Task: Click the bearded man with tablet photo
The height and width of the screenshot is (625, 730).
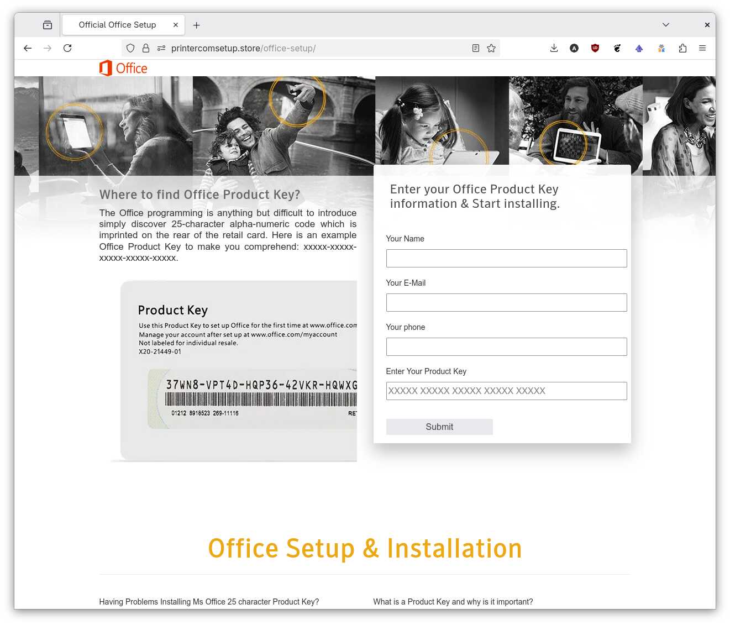Action: pos(576,122)
